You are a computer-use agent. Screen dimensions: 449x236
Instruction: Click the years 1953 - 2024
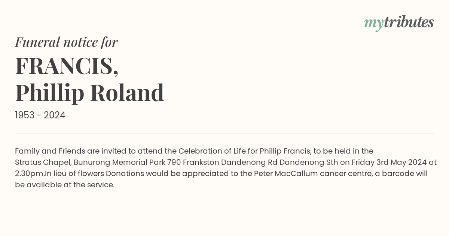[x=40, y=115]
